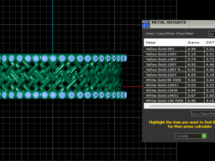The height and width of the screenshot is (161, 215).
Task: Select the Yellow Gold:10KY row
Action: [179, 54]
